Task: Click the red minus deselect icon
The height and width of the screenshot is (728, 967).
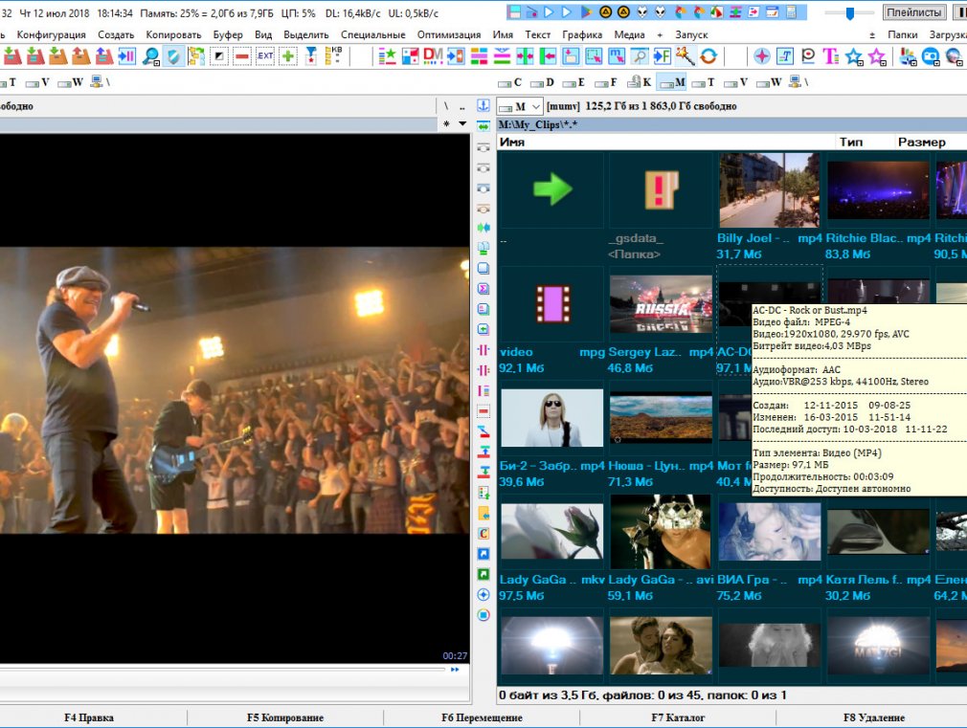Action: point(241,56)
